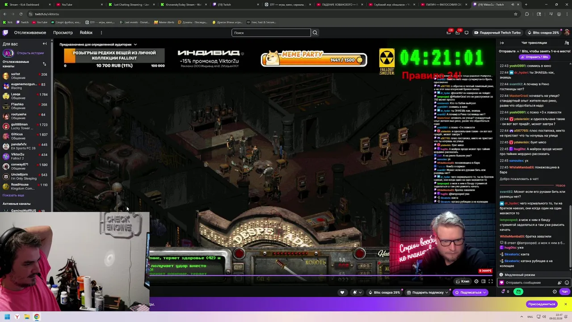This screenshot has height=322, width=572.
Task: Open Chrome from the taskbar
Action: (x=37, y=317)
